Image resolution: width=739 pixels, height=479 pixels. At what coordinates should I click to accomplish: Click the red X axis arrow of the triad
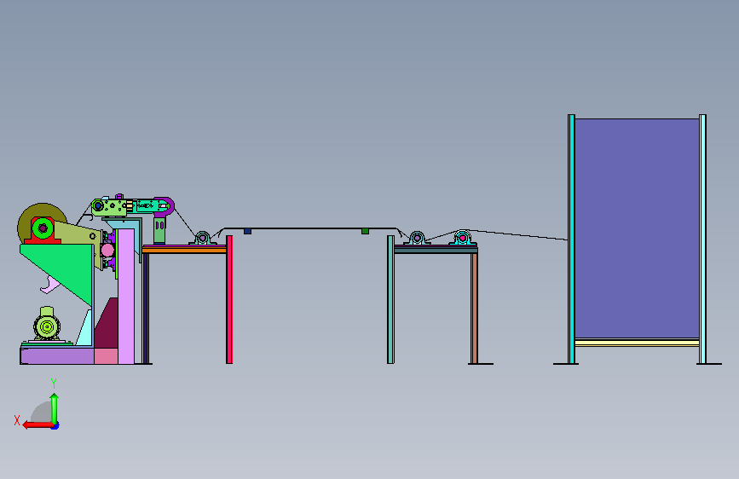pyautogui.click(x=38, y=424)
